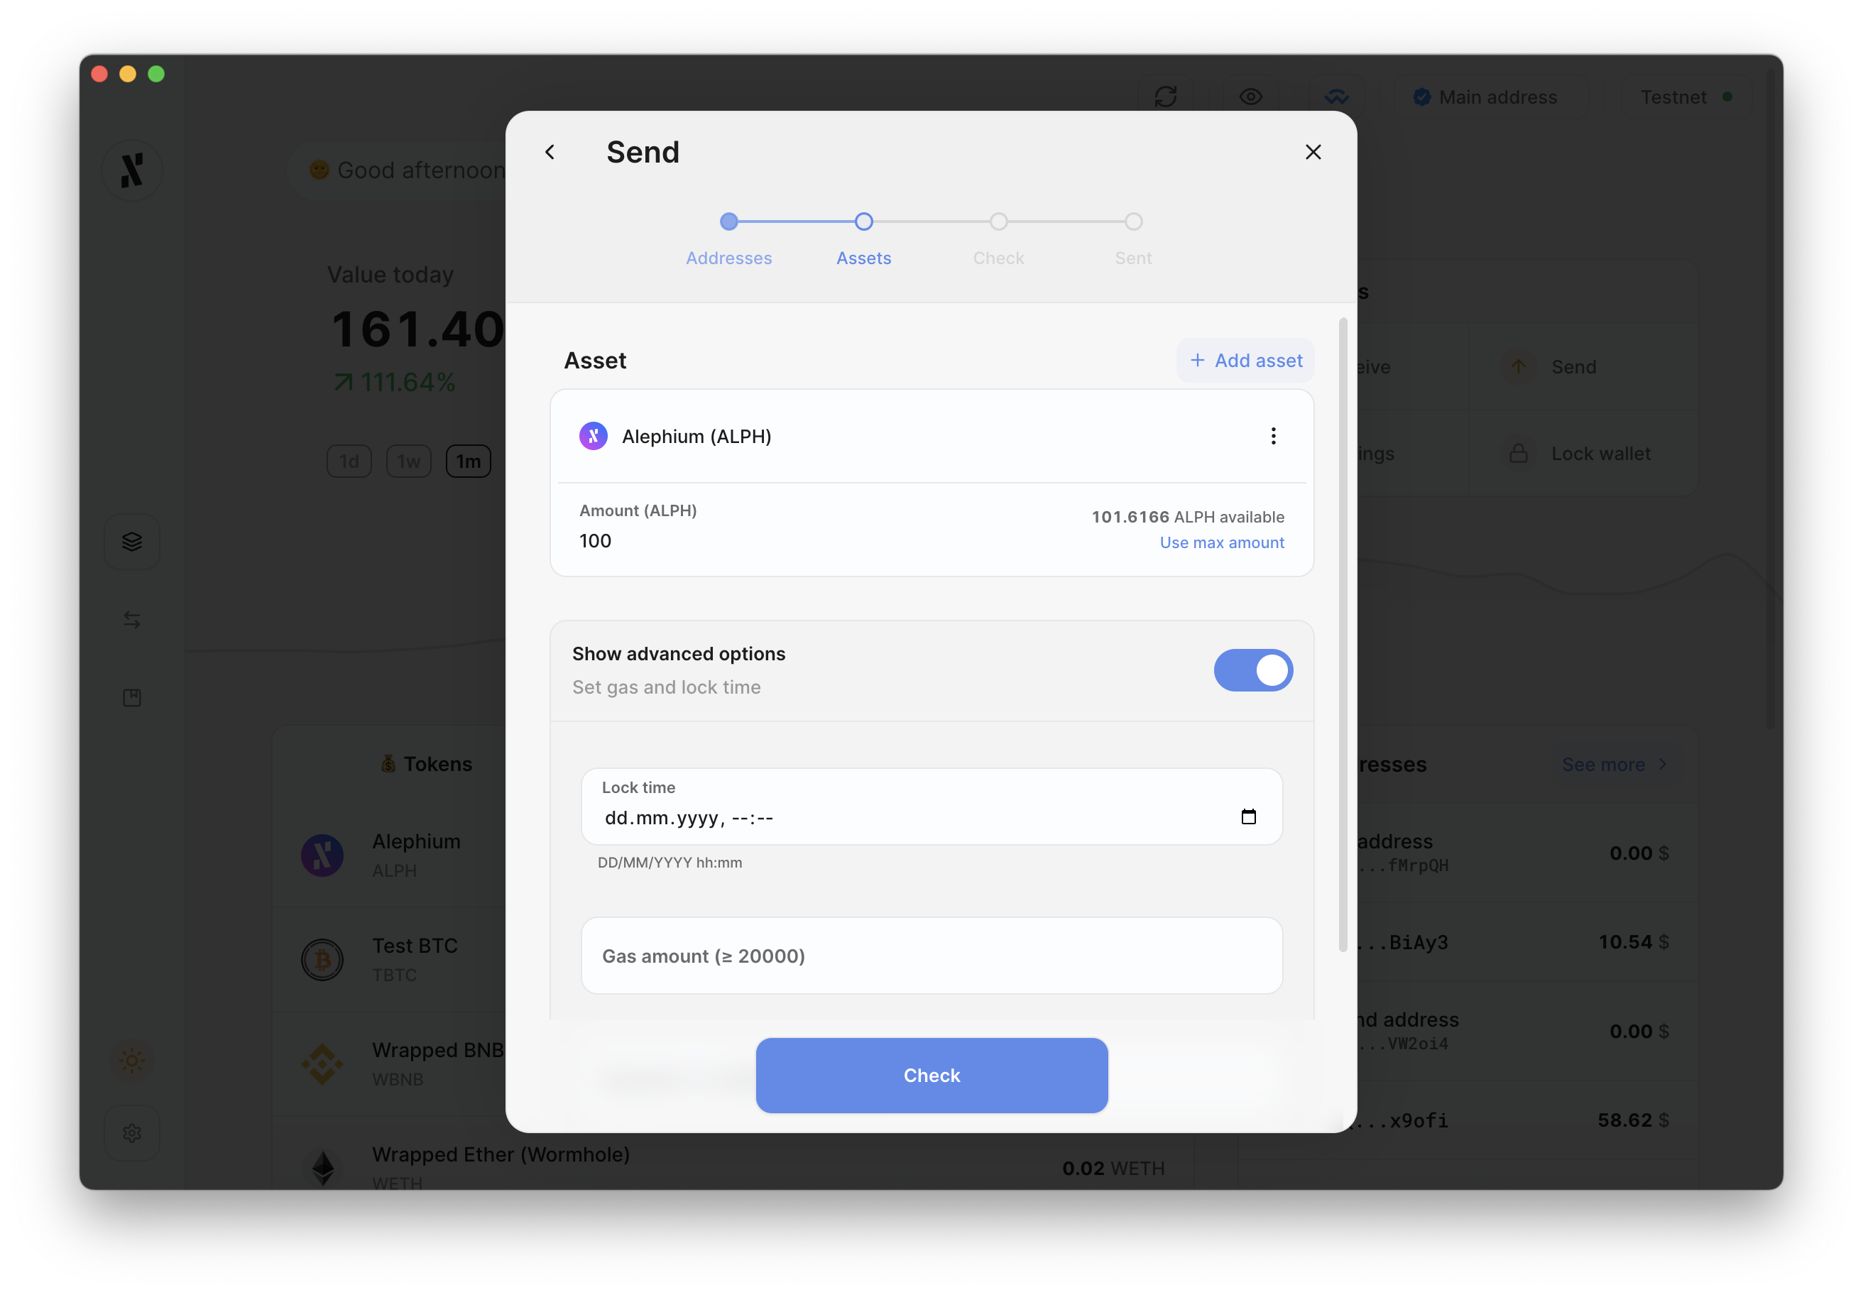Click the Add asset button
Viewport: 1863px width, 1295px height.
(x=1243, y=359)
